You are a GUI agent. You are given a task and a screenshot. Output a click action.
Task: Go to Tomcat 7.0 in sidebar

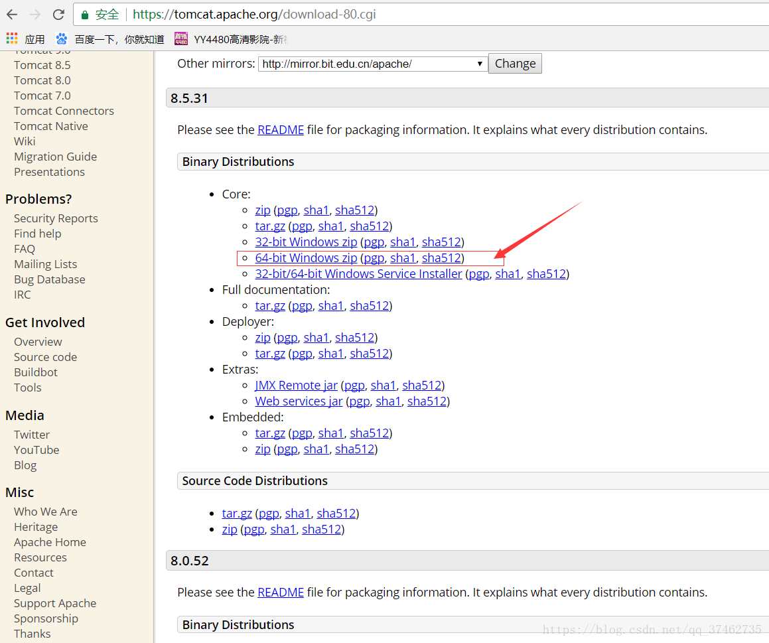[42, 96]
